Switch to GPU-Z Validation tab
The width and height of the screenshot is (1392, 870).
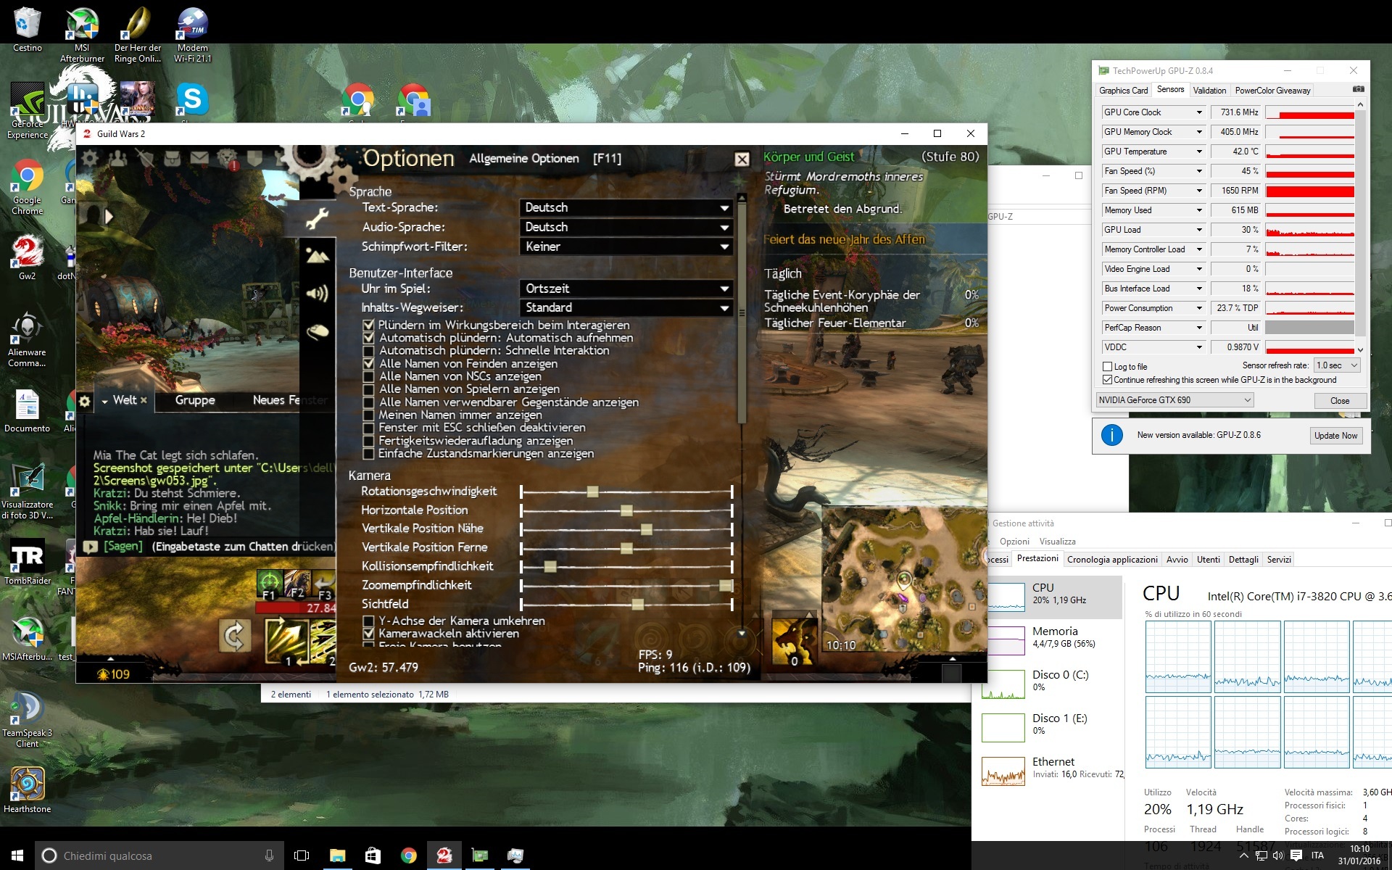pyautogui.click(x=1209, y=91)
